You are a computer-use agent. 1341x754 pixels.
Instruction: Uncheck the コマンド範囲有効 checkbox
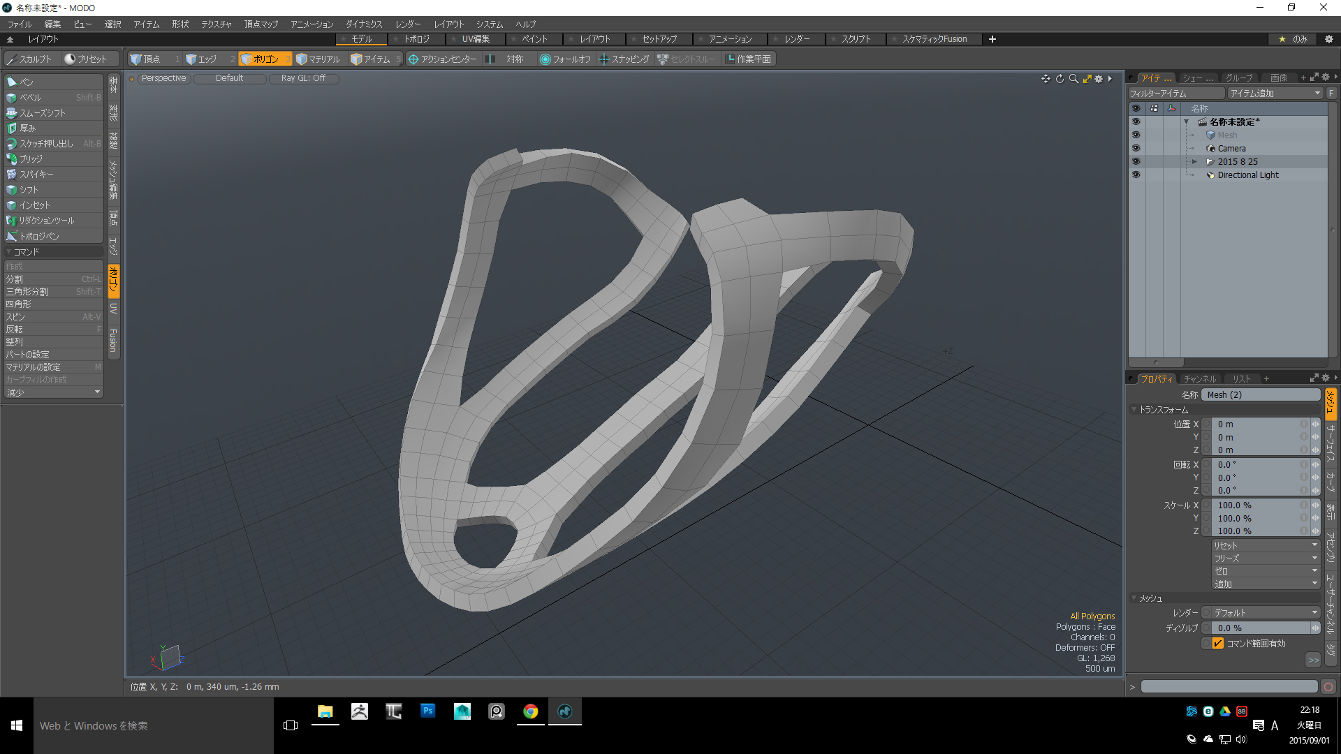(x=1218, y=644)
